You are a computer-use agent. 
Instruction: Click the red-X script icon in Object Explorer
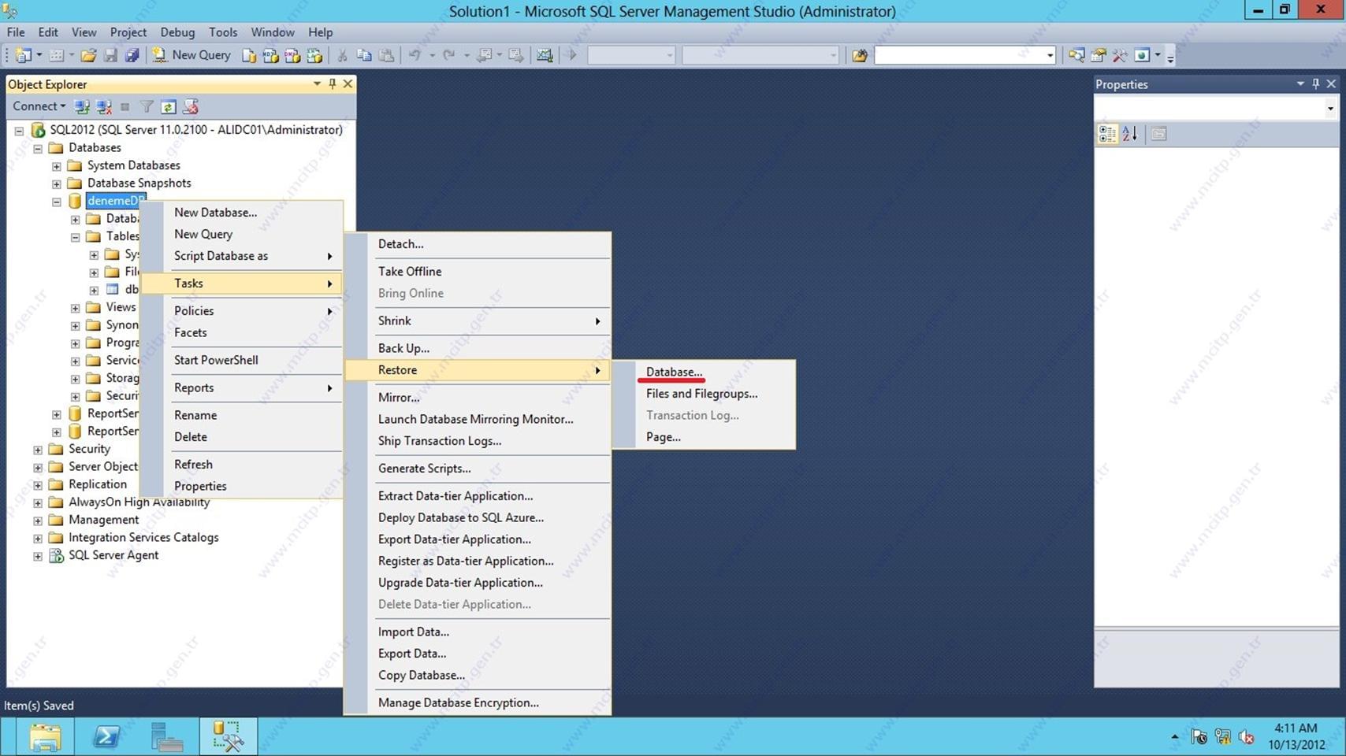pyautogui.click(x=190, y=106)
